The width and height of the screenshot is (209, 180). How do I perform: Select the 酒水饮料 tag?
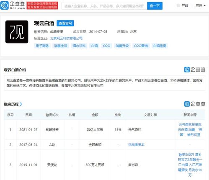pos(79,46)
